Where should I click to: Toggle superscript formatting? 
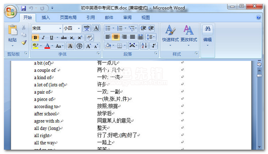80,38
